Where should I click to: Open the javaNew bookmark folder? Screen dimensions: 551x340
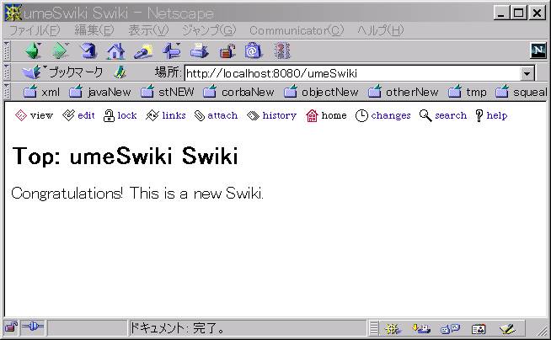99,92
